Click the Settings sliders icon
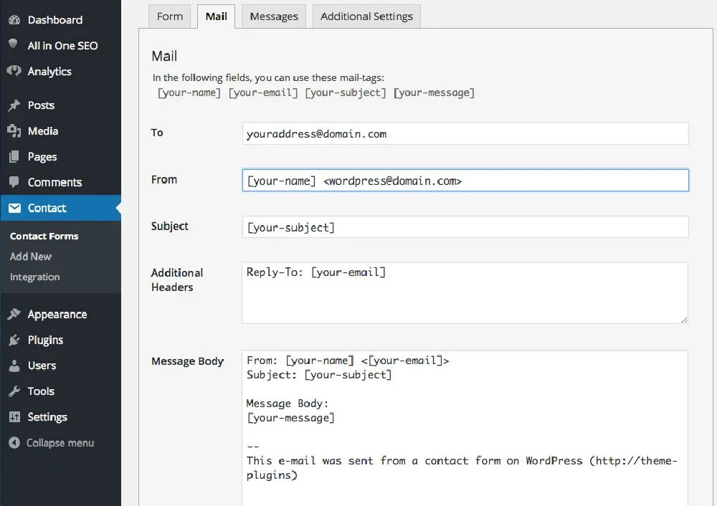This screenshot has width=717, height=506. point(14,417)
